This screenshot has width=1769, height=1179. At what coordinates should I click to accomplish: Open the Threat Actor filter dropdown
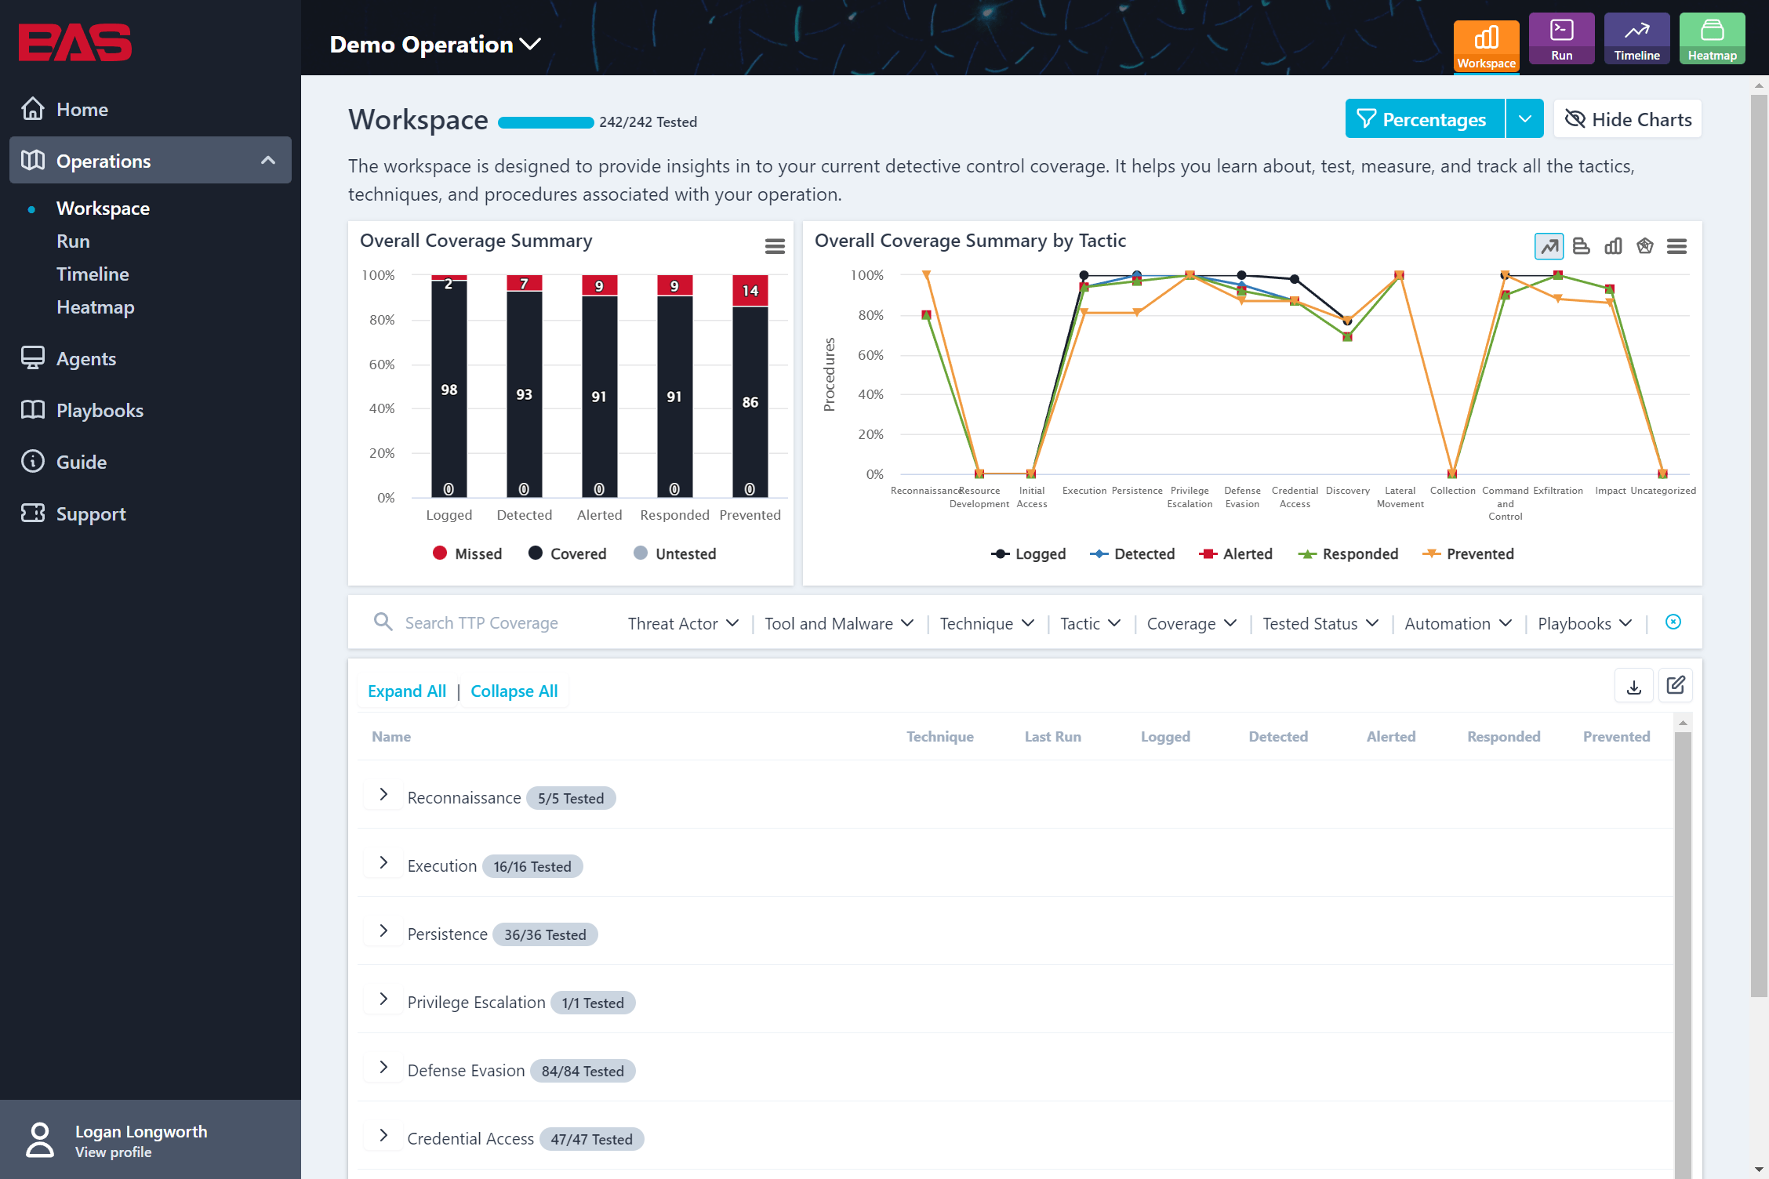[x=683, y=623]
